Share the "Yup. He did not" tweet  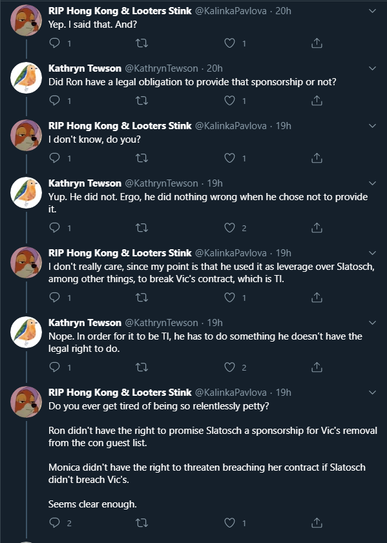pos(317,227)
